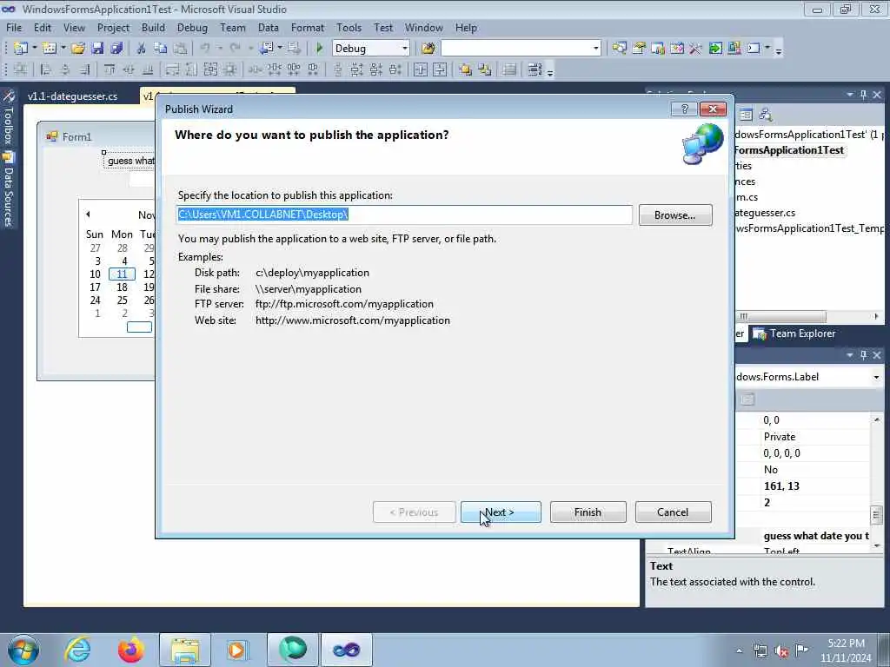This screenshot has width=890, height=667.
Task: Switch to the Team Explorer tab
Action: click(794, 333)
